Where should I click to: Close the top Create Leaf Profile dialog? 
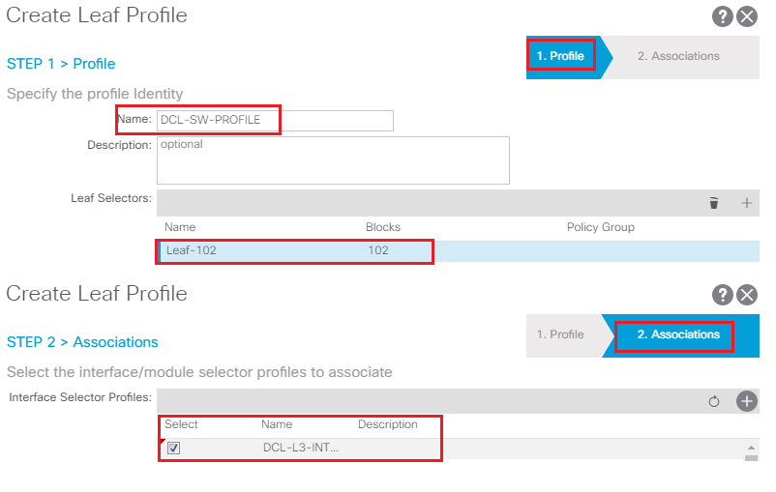click(747, 16)
